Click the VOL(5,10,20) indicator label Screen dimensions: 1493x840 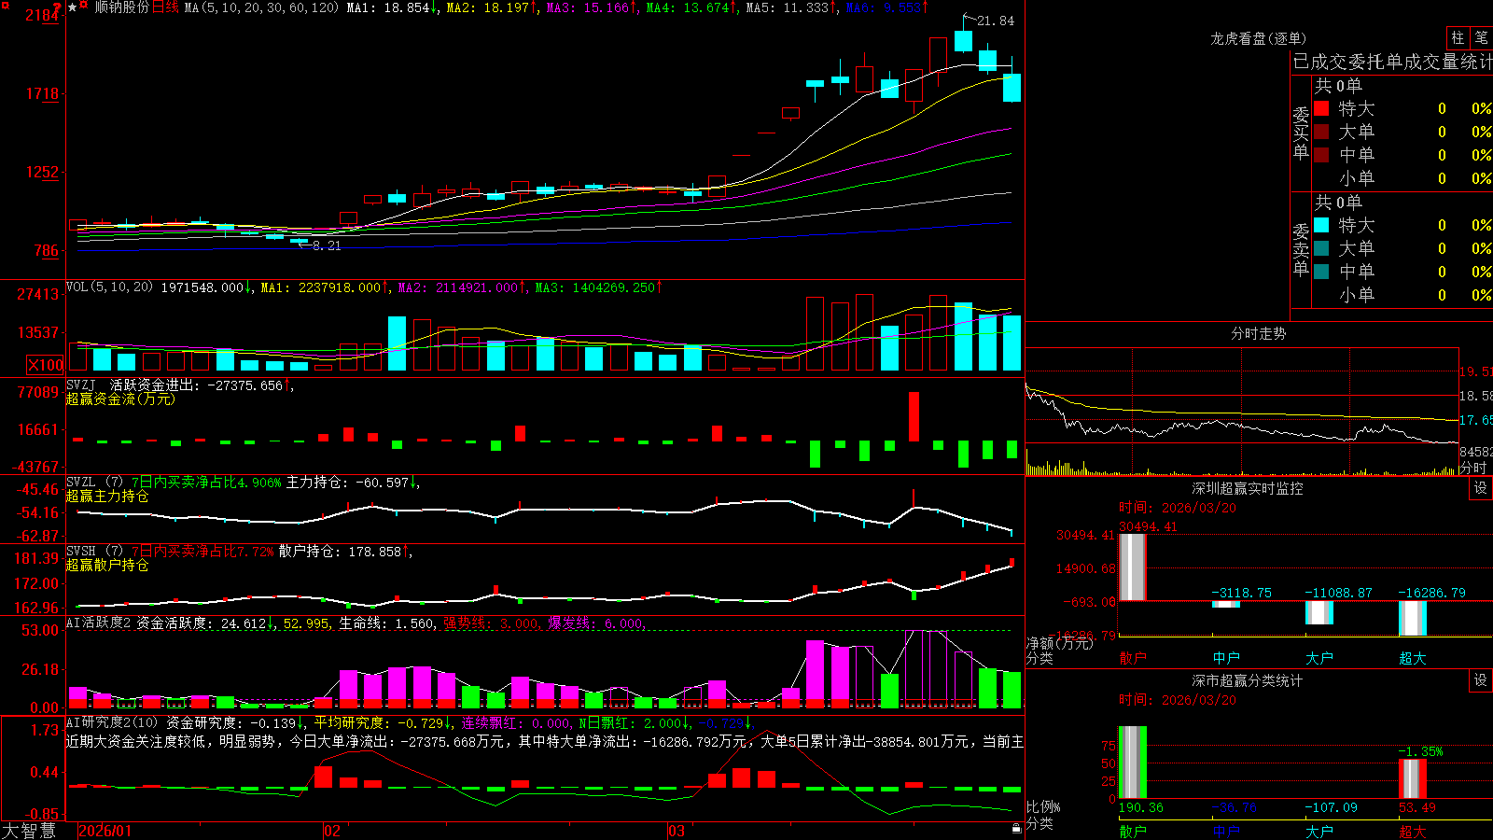pyautogui.click(x=109, y=287)
